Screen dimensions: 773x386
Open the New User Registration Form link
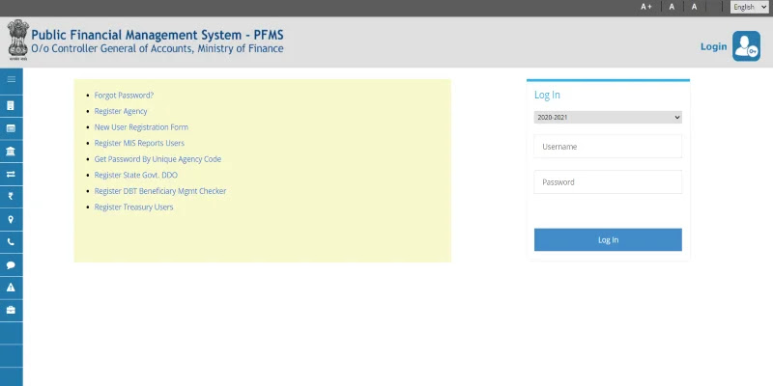pyautogui.click(x=141, y=127)
